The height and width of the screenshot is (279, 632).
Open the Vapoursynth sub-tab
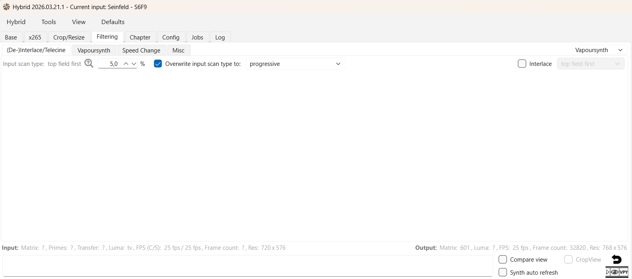pos(94,51)
